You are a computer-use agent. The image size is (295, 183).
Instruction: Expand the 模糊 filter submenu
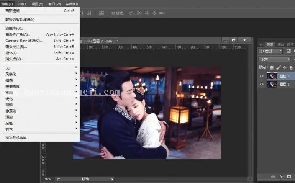(40, 80)
